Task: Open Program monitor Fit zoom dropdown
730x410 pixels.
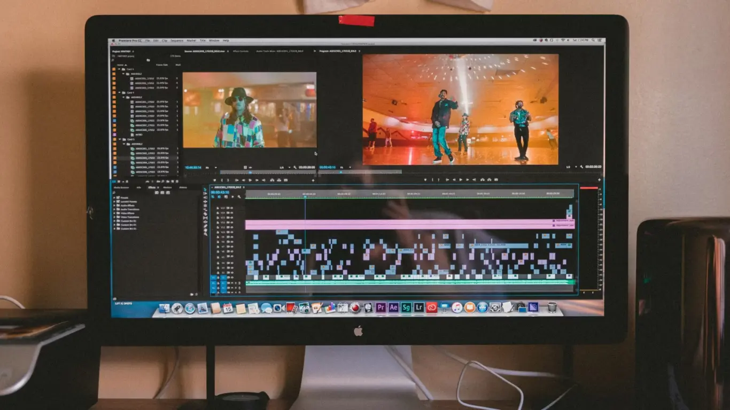Action: [x=346, y=167]
